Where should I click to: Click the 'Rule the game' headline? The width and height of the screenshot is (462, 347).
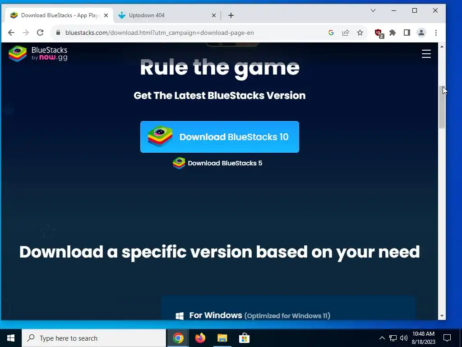point(220,68)
